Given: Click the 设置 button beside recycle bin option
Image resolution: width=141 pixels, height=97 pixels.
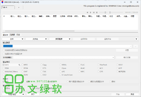Looking at the screenshot, I should [127, 50].
